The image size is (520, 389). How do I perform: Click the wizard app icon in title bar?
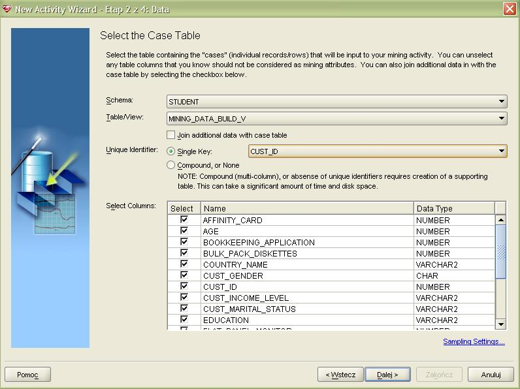7,9
